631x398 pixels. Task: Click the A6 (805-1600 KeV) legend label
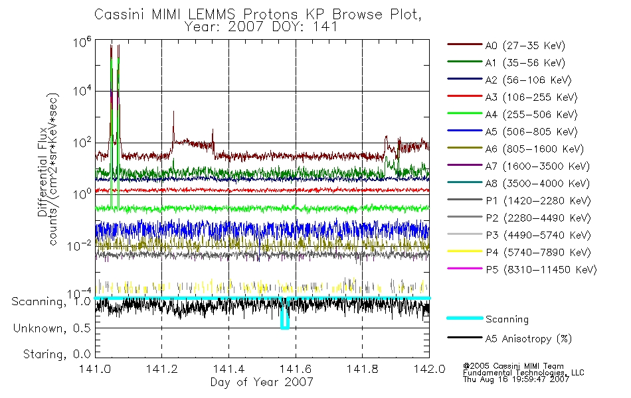click(x=535, y=149)
